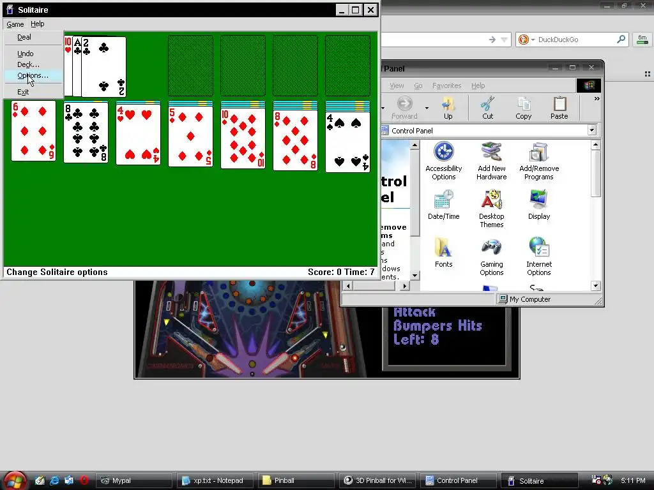
Task: Open the Fonts folder icon
Action: pyautogui.click(x=443, y=253)
